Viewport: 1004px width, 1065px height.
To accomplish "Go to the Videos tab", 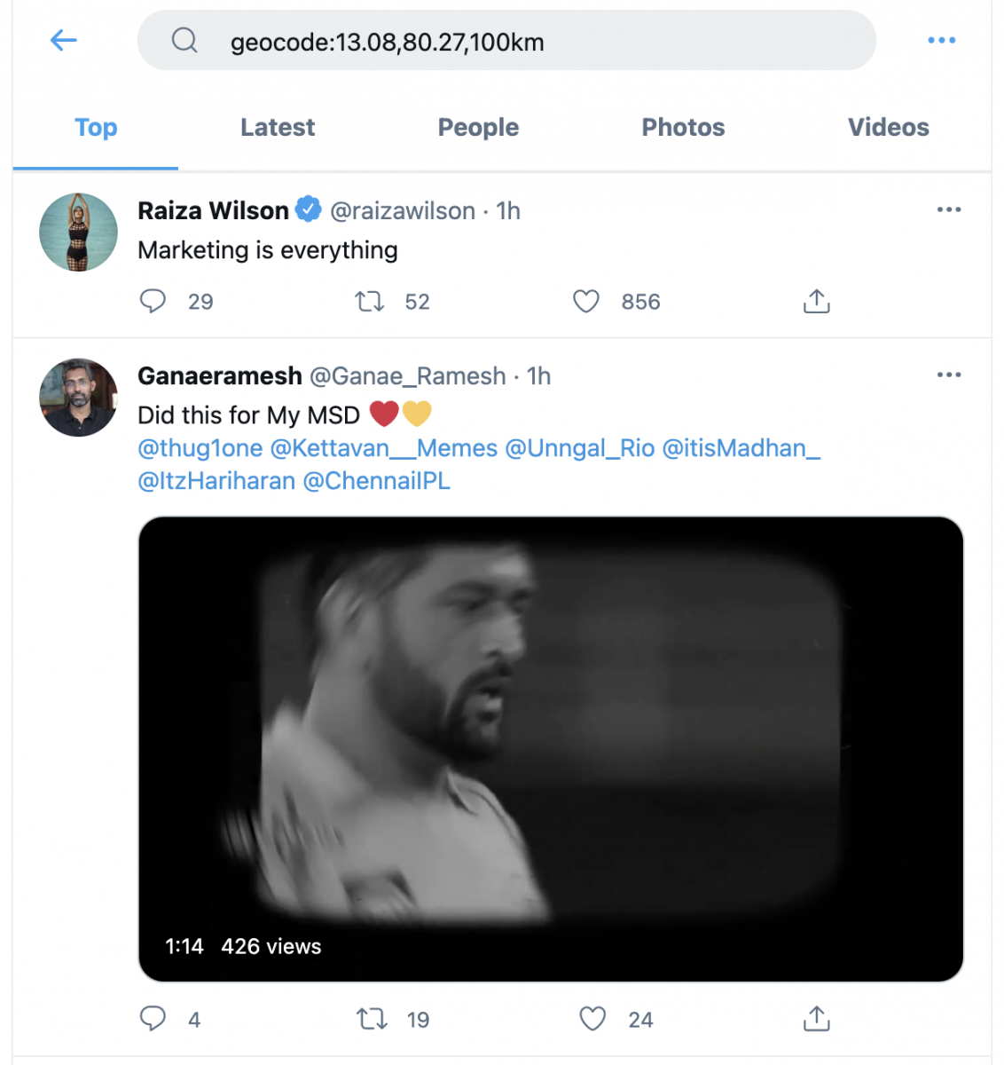I will point(888,128).
